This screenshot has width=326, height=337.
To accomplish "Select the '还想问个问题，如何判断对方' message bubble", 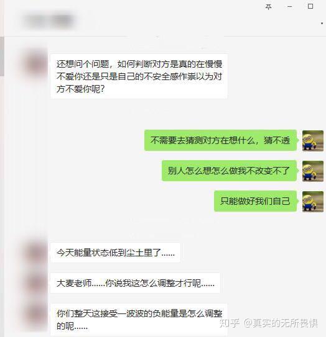I will click(x=139, y=76).
